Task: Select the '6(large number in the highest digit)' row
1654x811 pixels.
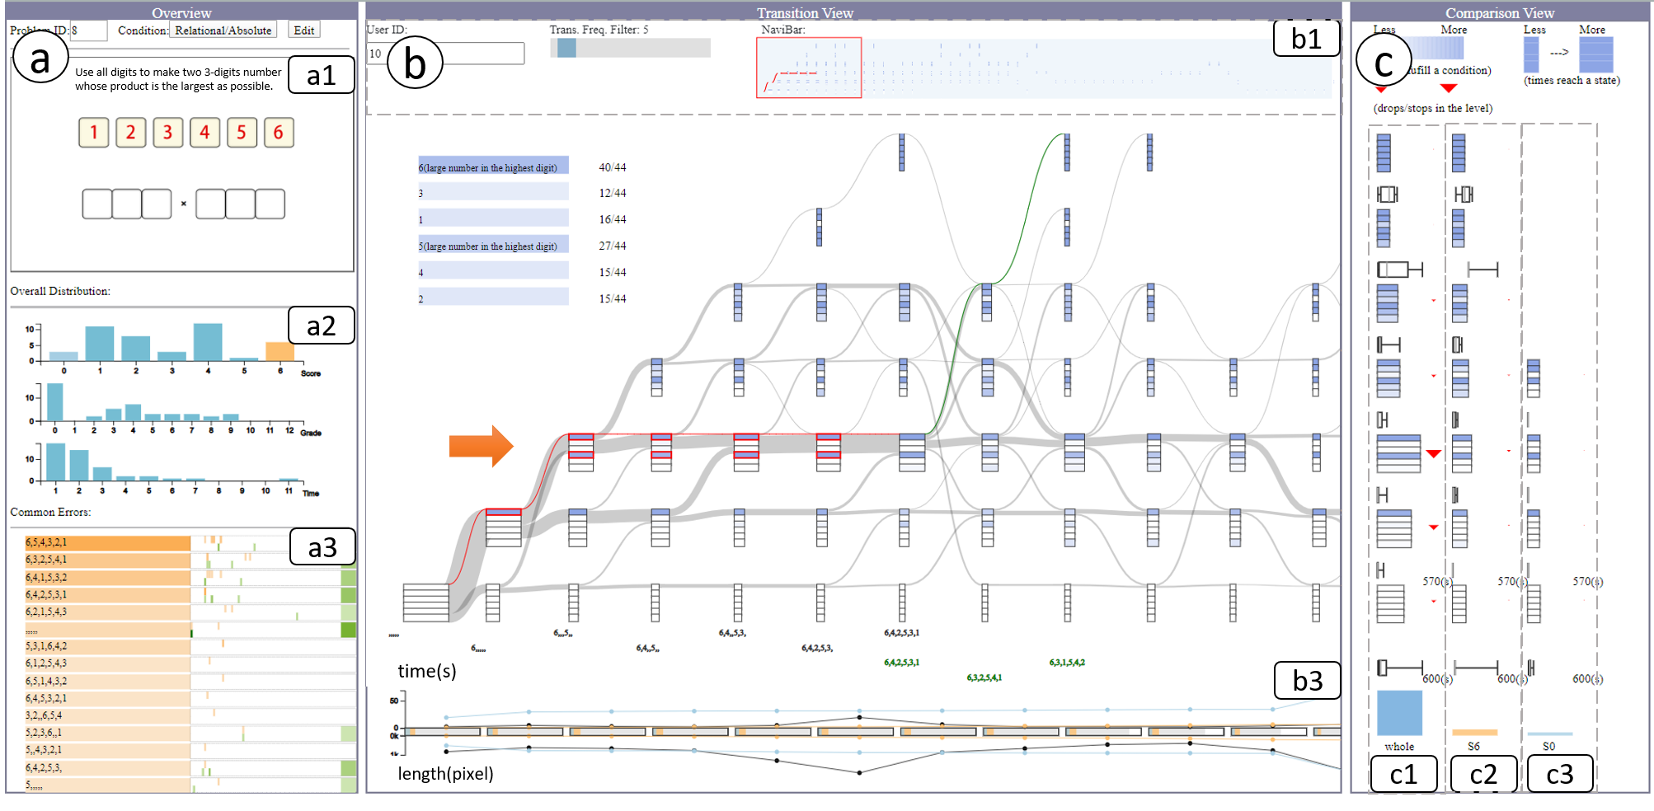Action: coord(493,167)
